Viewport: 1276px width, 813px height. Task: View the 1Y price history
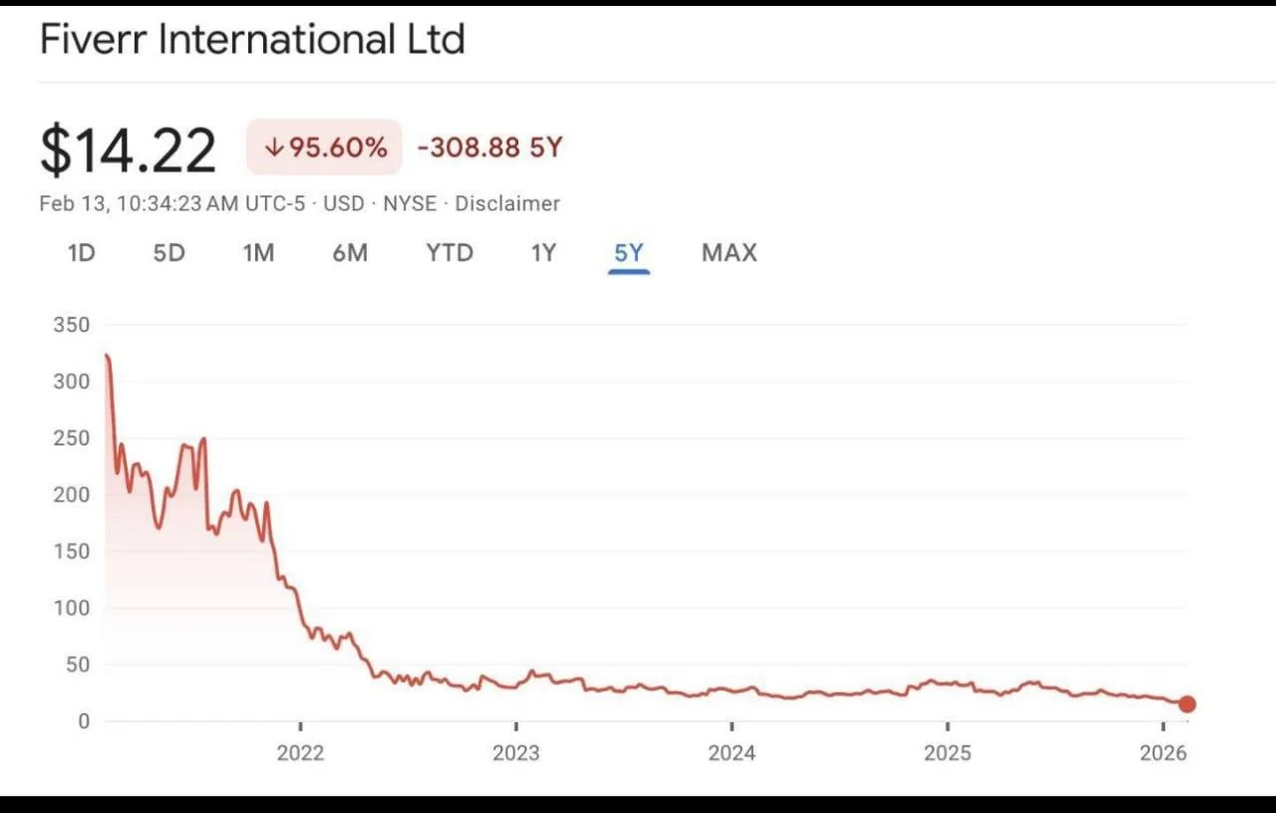tap(543, 253)
